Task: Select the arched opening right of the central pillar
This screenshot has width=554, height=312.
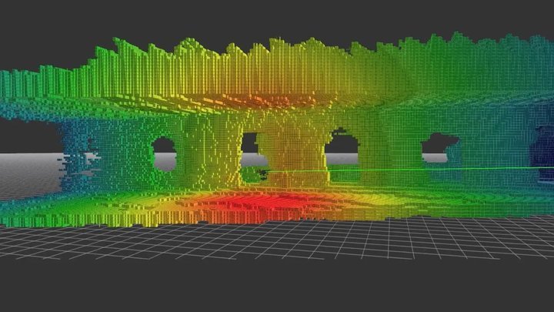Action: pyautogui.click(x=342, y=147)
